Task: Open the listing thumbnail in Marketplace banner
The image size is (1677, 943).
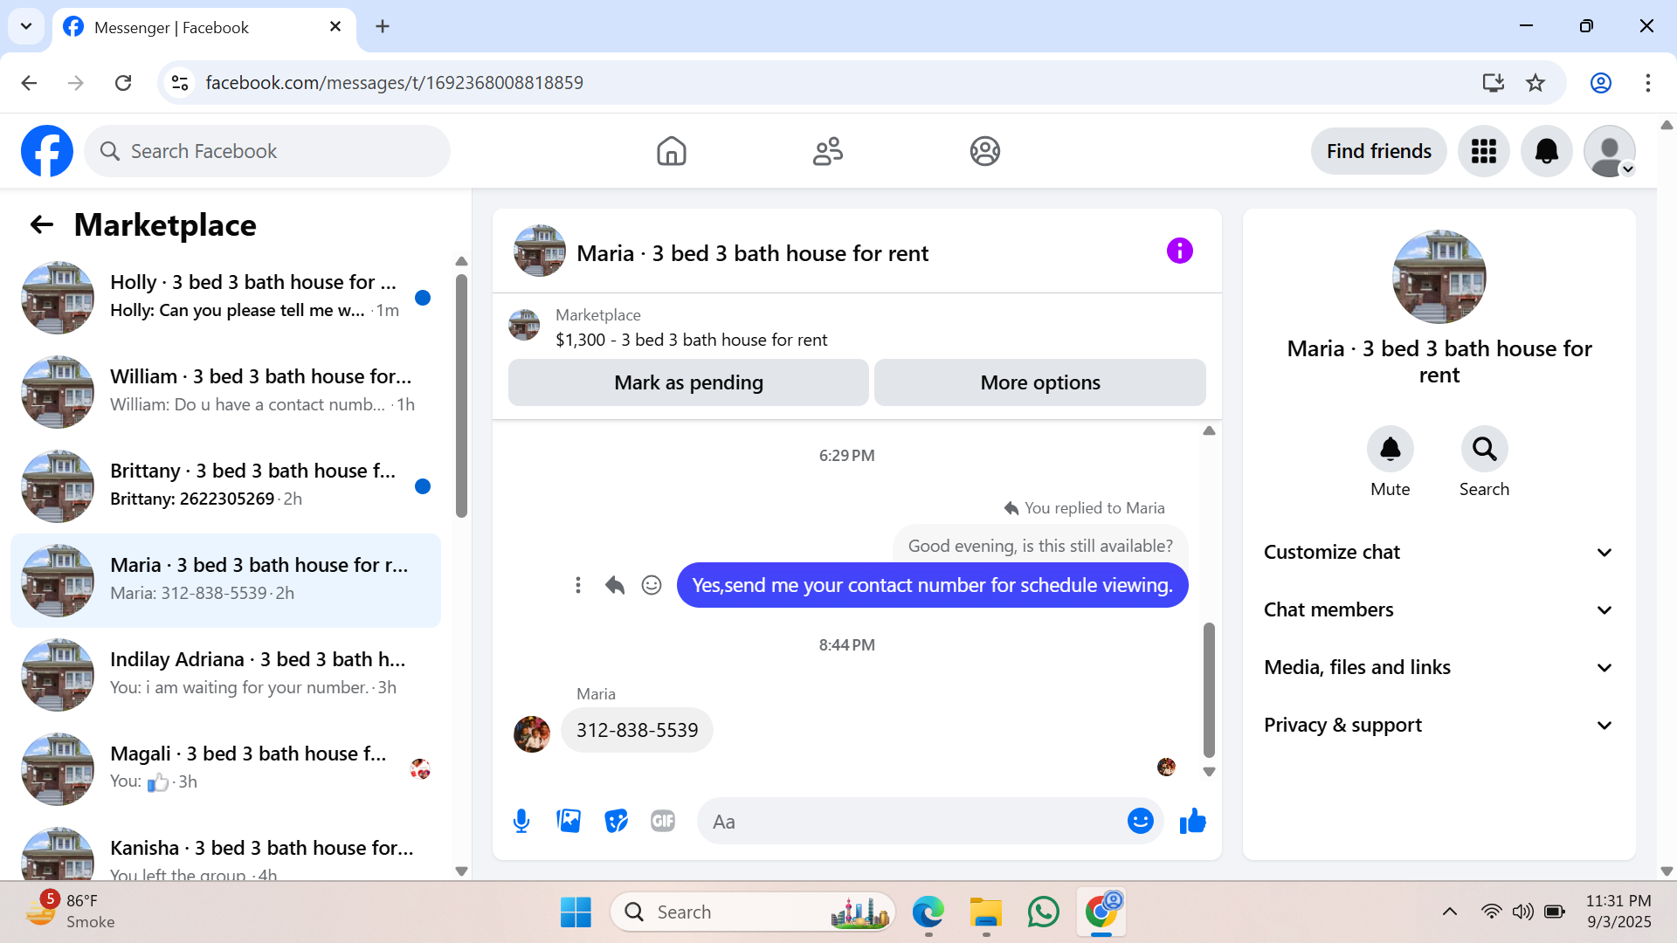Action: tap(524, 325)
